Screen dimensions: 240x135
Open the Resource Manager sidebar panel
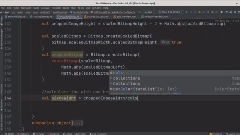(x=1, y=39)
